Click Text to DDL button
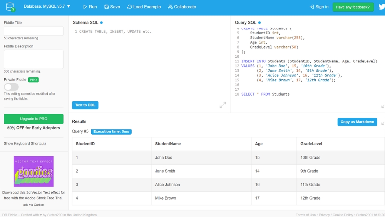Screen dimensions: 385x217 tap(85, 105)
